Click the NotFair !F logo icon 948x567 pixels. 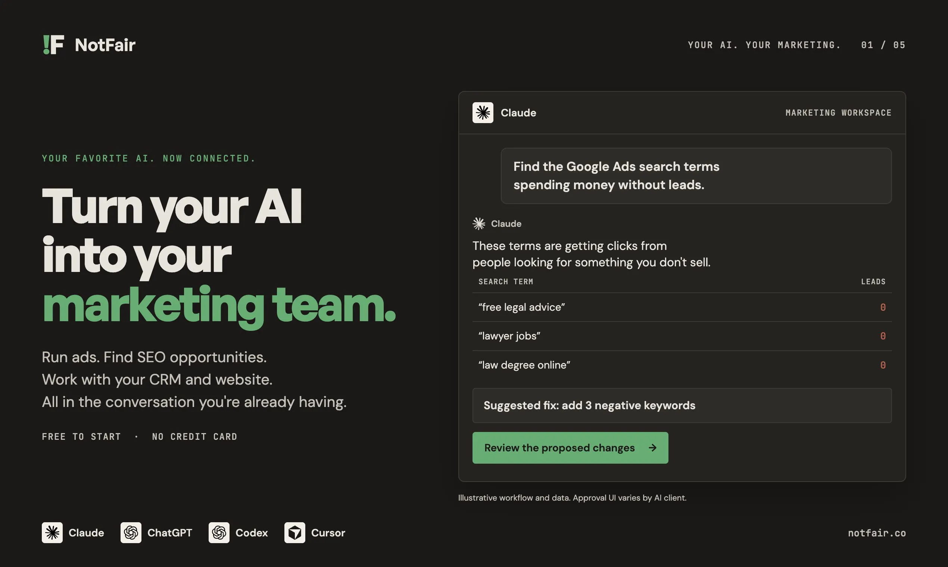(53, 45)
